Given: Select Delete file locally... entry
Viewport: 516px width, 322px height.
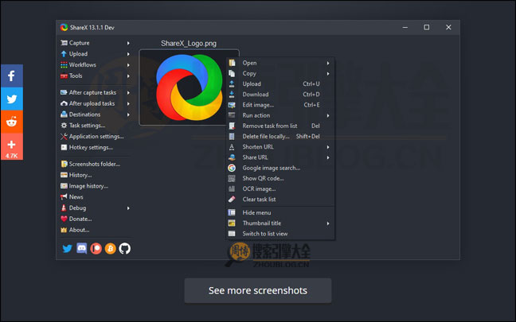Looking at the screenshot, I should pyautogui.click(x=280, y=137).
